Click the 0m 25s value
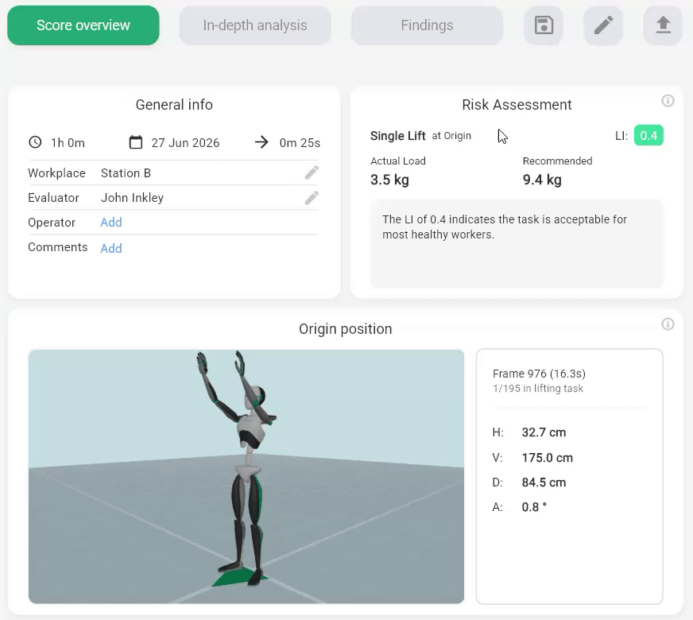 click(300, 143)
